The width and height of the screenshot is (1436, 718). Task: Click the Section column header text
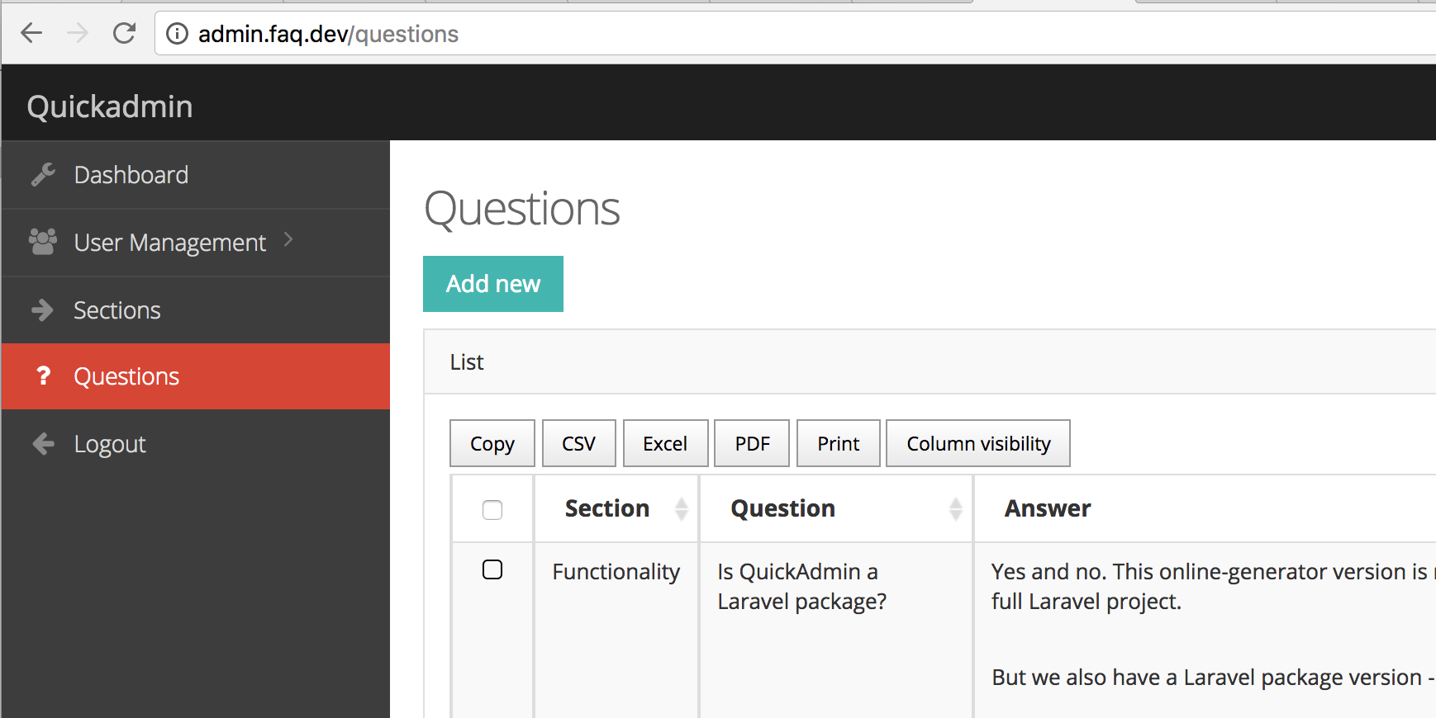[607, 508]
